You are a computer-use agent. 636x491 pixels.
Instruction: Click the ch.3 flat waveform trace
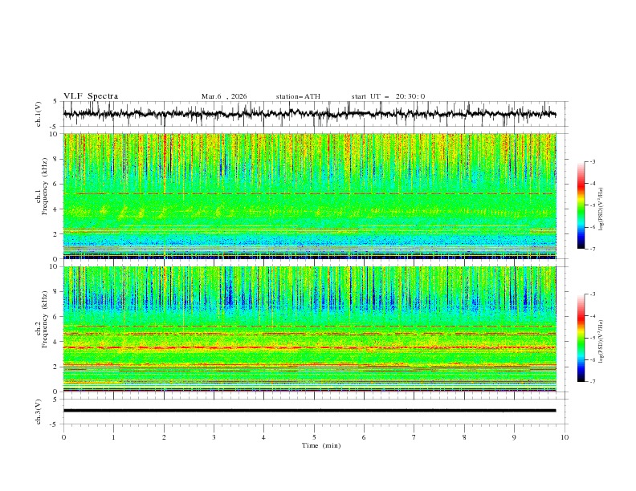[309, 411]
